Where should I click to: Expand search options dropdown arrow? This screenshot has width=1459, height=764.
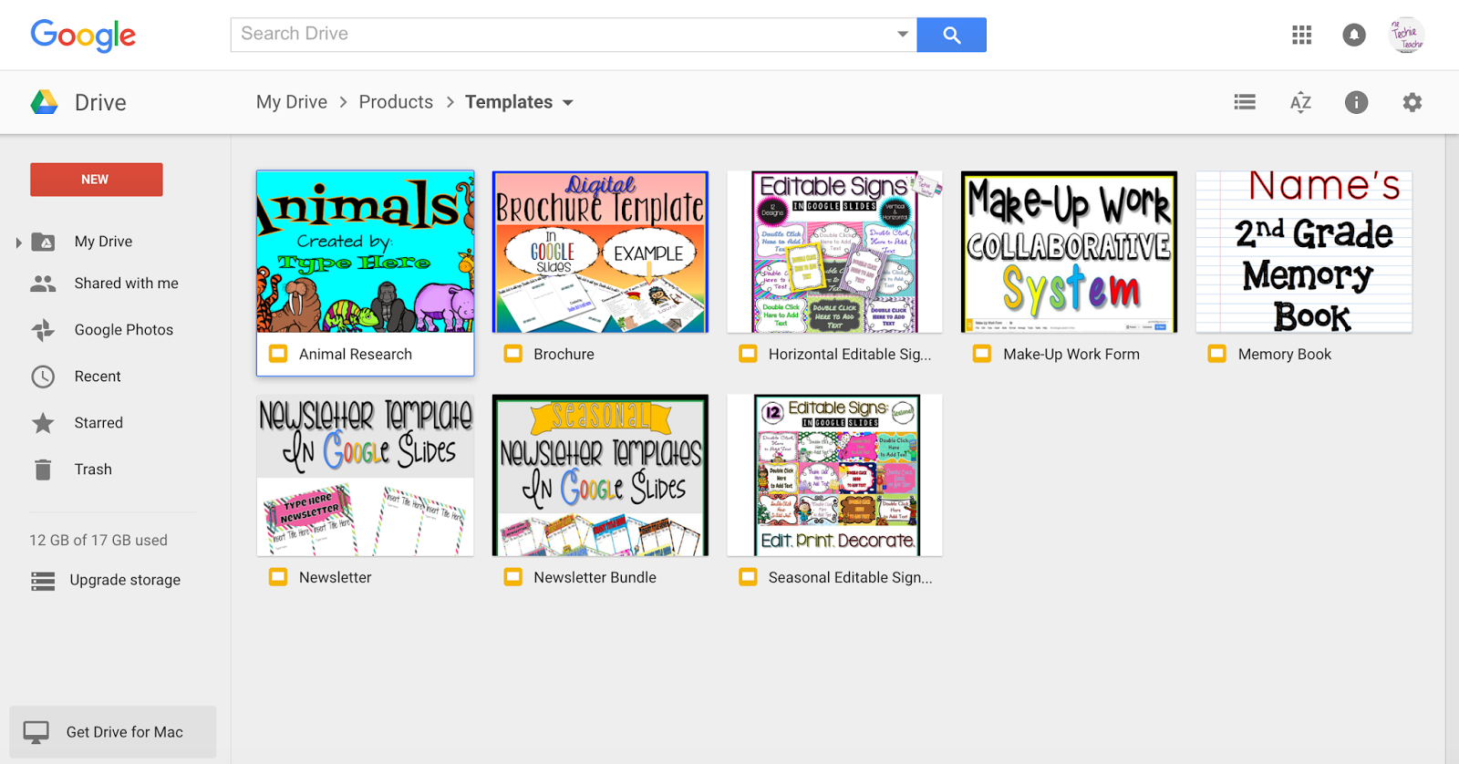point(902,35)
